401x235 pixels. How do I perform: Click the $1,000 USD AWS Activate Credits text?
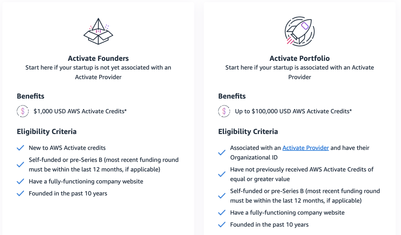80,111
